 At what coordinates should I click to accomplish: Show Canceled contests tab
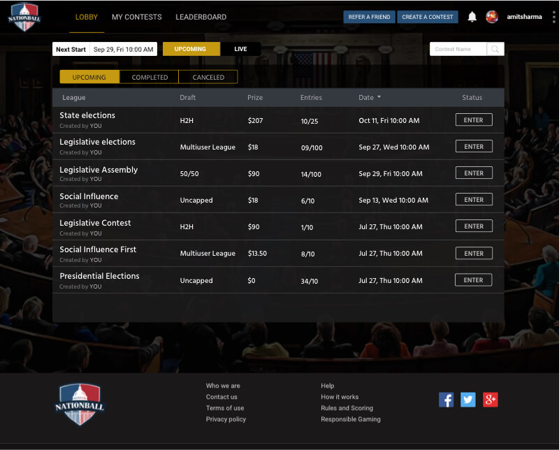click(208, 77)
